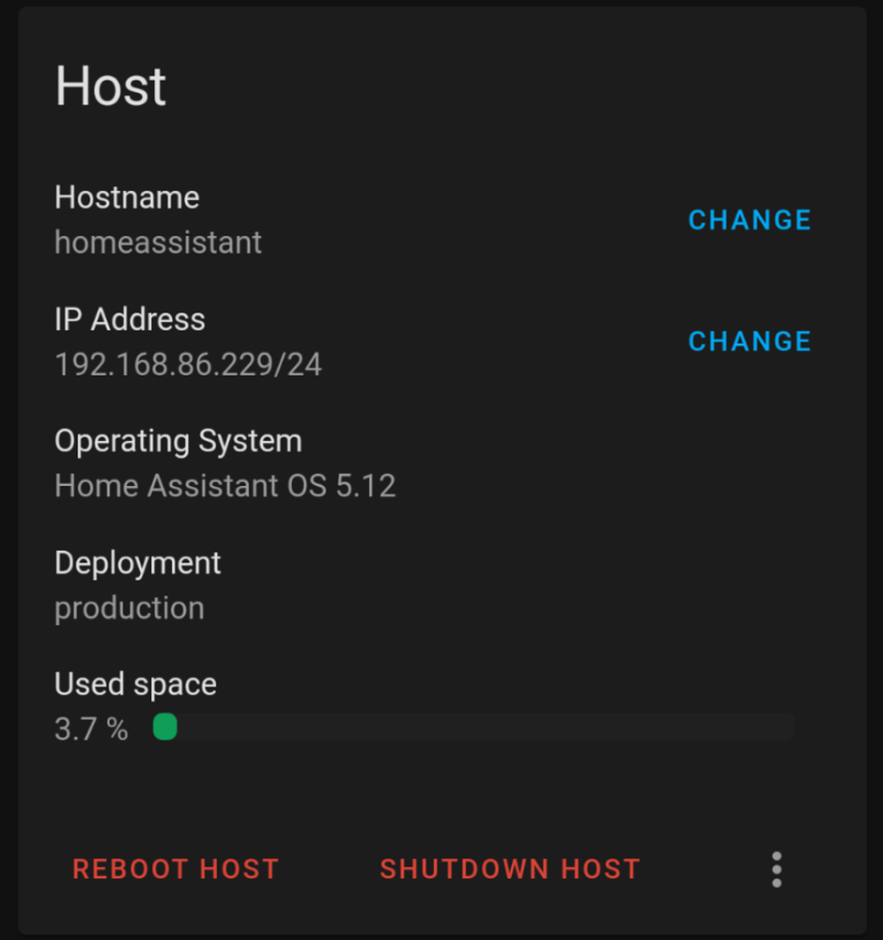Click the Operating System label
The image size is (883, 940).
tap(178, 441)
